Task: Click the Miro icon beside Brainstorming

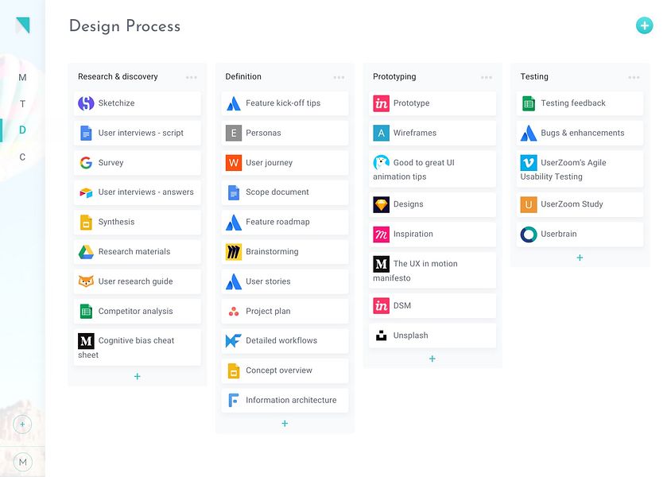Action: [x=234, y=252]
